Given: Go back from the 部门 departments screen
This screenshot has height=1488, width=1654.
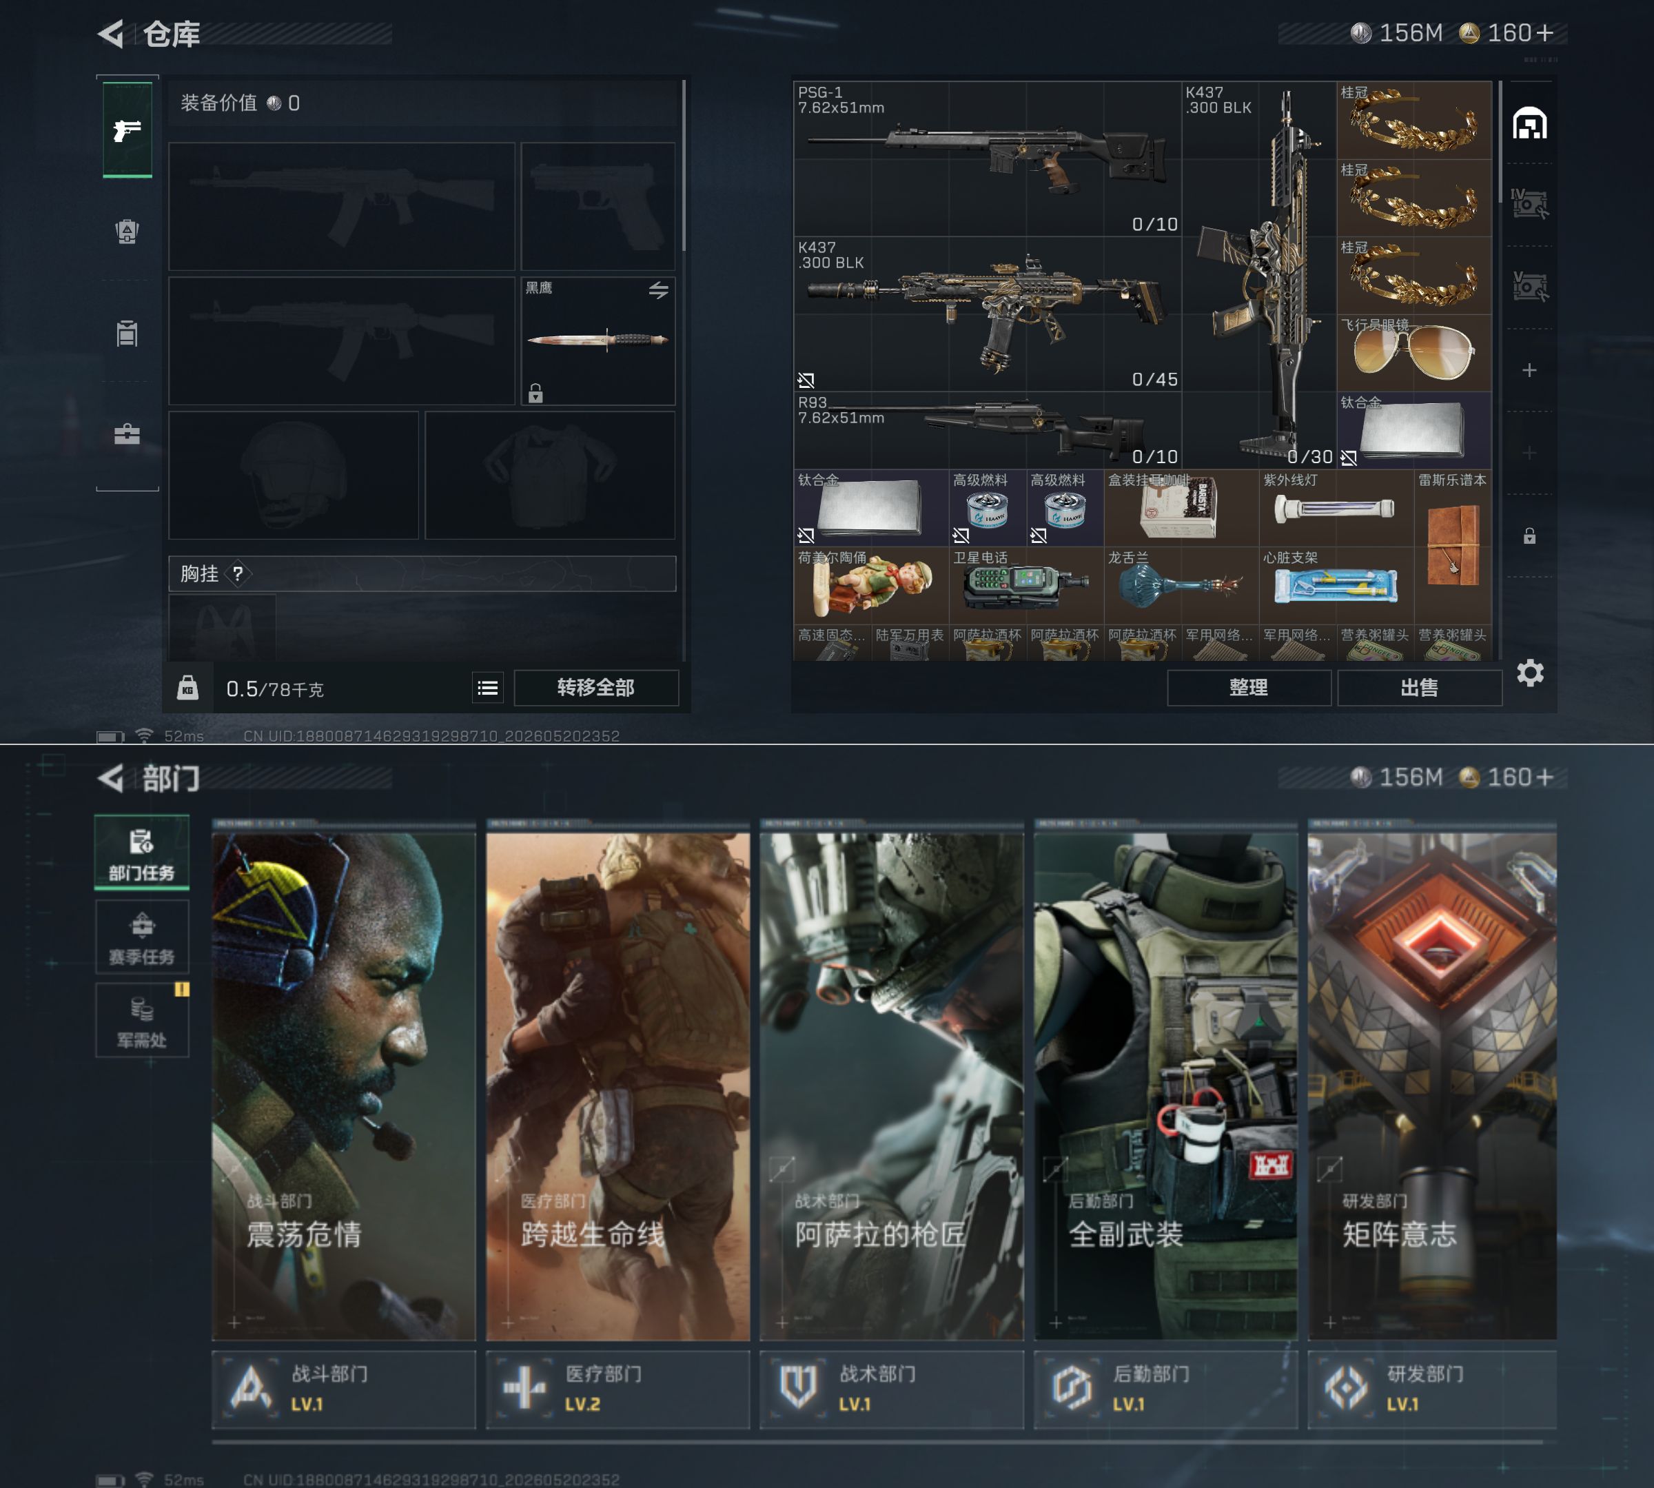Looking at the screenshot, I should point(111,777).
